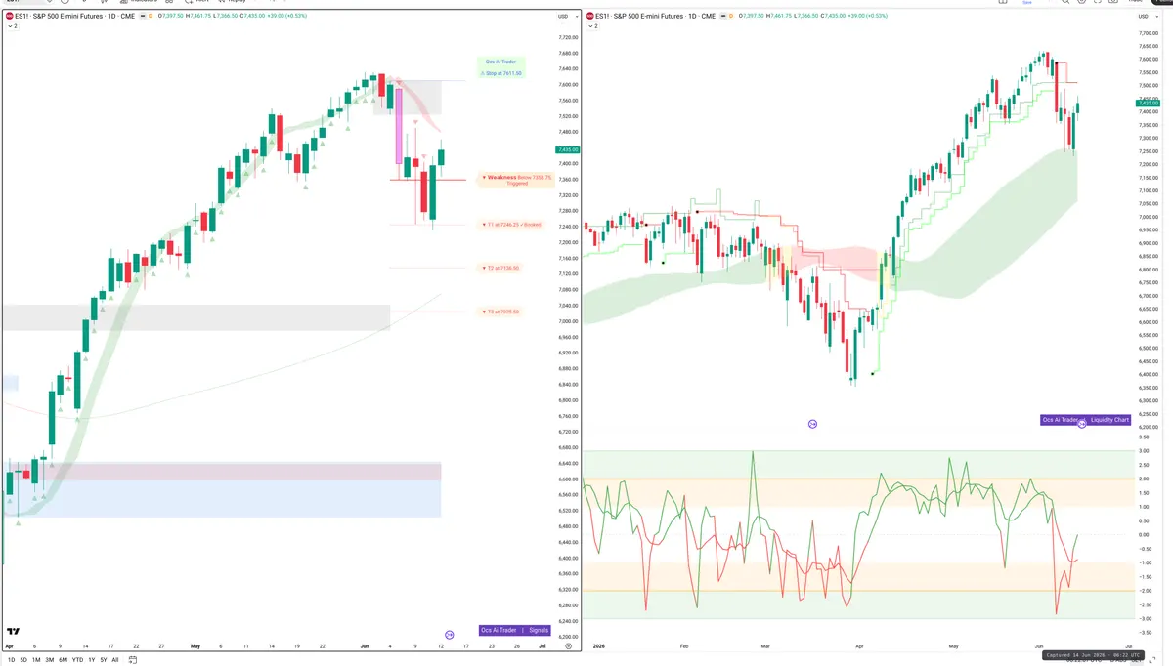1173x666 pixels.
Task: Click the TradingView logo in left chart
Action: pos(14,632)
